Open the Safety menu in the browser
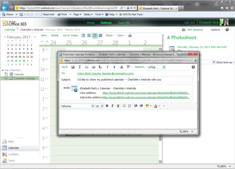The height and width of the screenshot is (169, 235). [88, 14]
